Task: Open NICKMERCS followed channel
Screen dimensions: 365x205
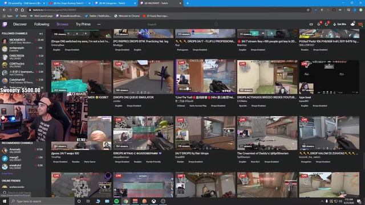Action: point(23,41)
